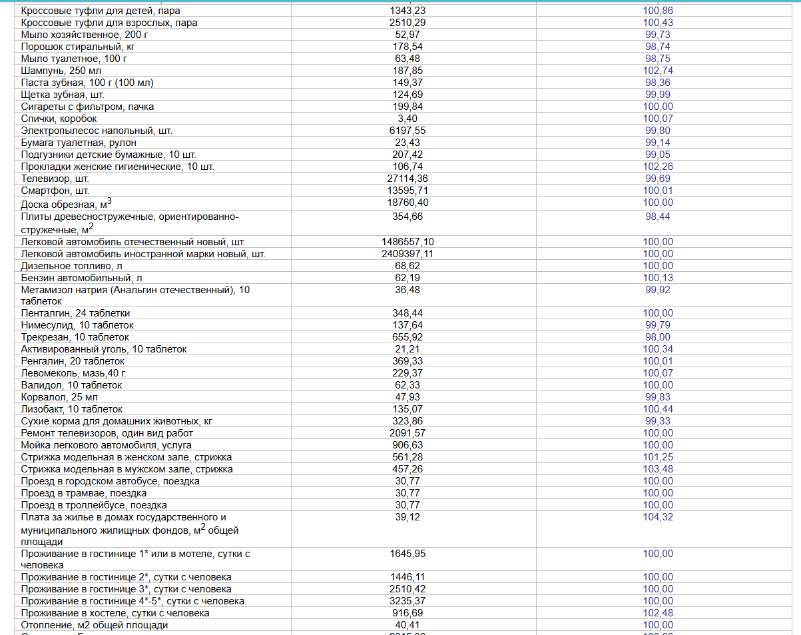Select the price value 40,41
This screenshot has height=635, width=801.
[x=409, y=625]
